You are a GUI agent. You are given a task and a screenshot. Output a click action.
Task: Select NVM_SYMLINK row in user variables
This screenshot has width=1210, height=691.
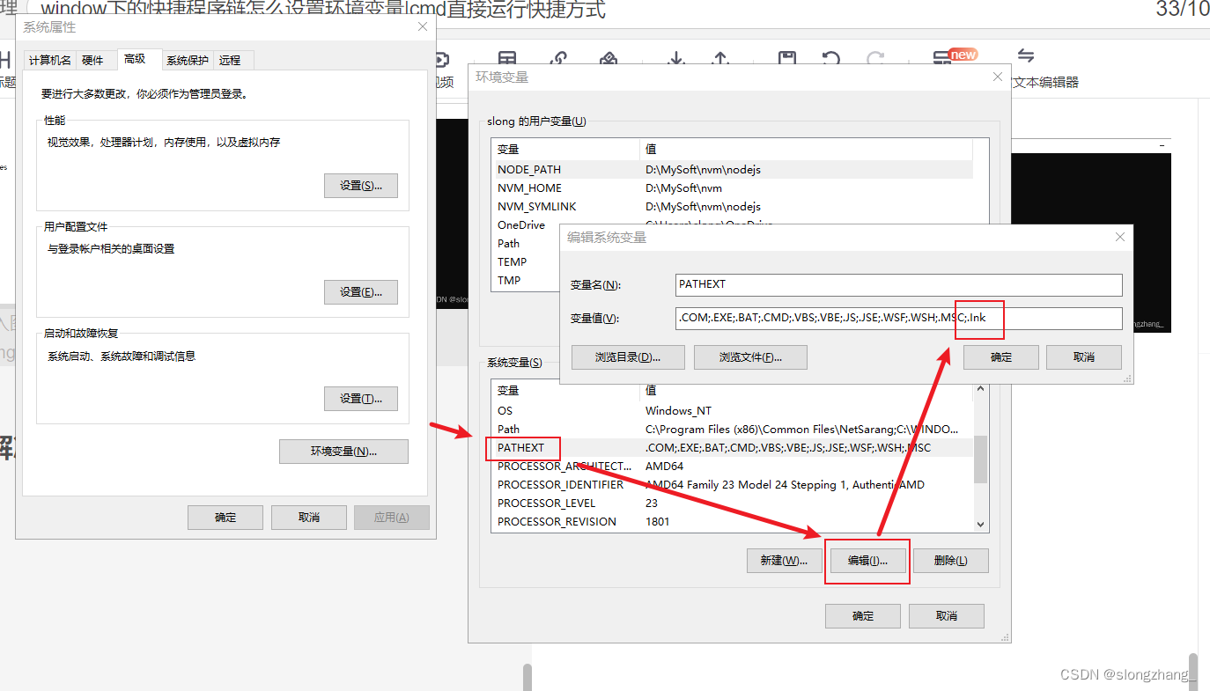click(x=734, y=207)
